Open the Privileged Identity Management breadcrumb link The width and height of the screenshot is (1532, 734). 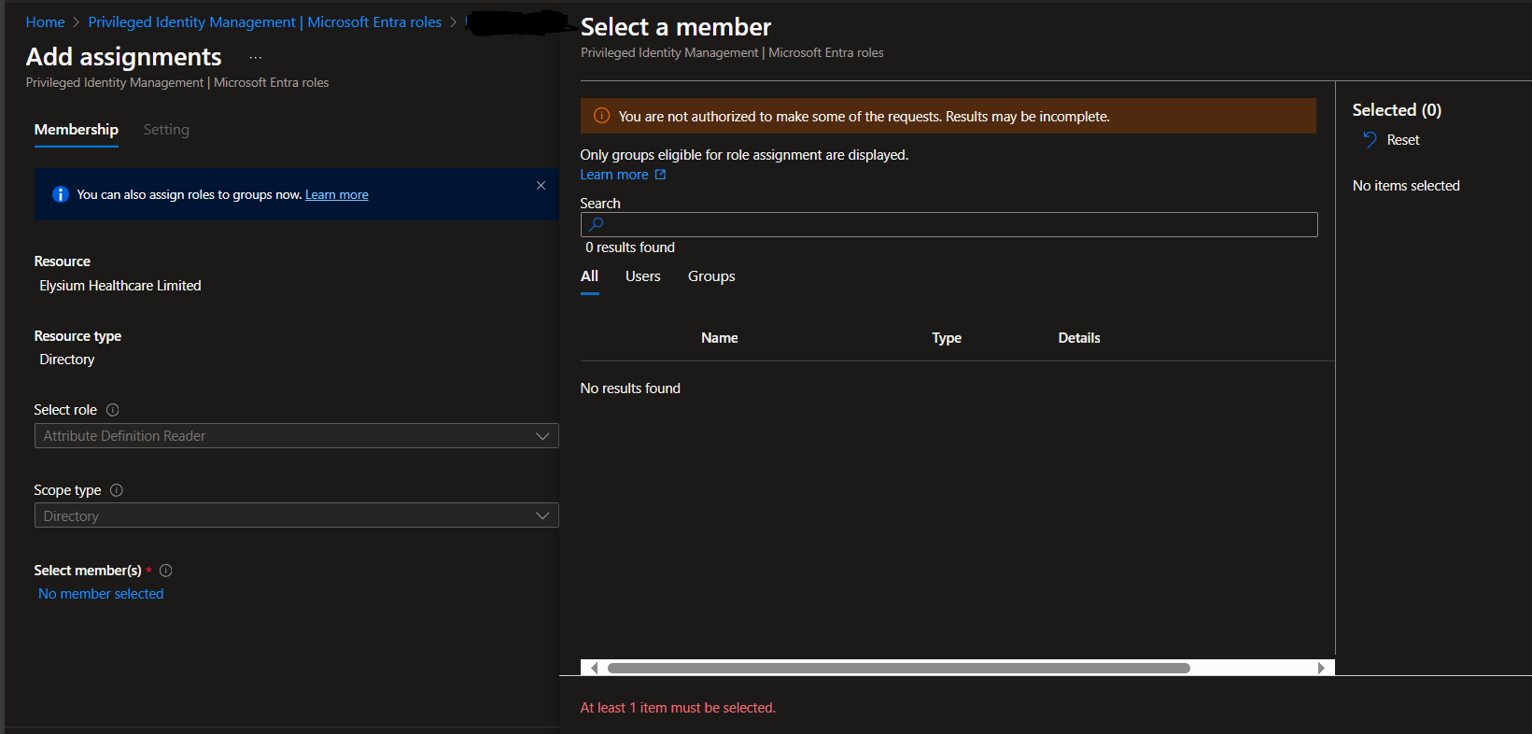[x=265, y=22]
